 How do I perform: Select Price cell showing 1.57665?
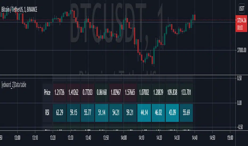click(x=130, y=92)
